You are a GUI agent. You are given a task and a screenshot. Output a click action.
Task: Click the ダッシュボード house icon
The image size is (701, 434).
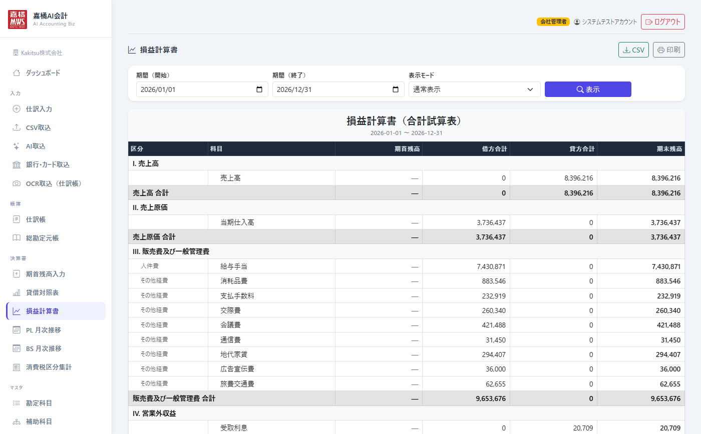(x=17, y=73)
